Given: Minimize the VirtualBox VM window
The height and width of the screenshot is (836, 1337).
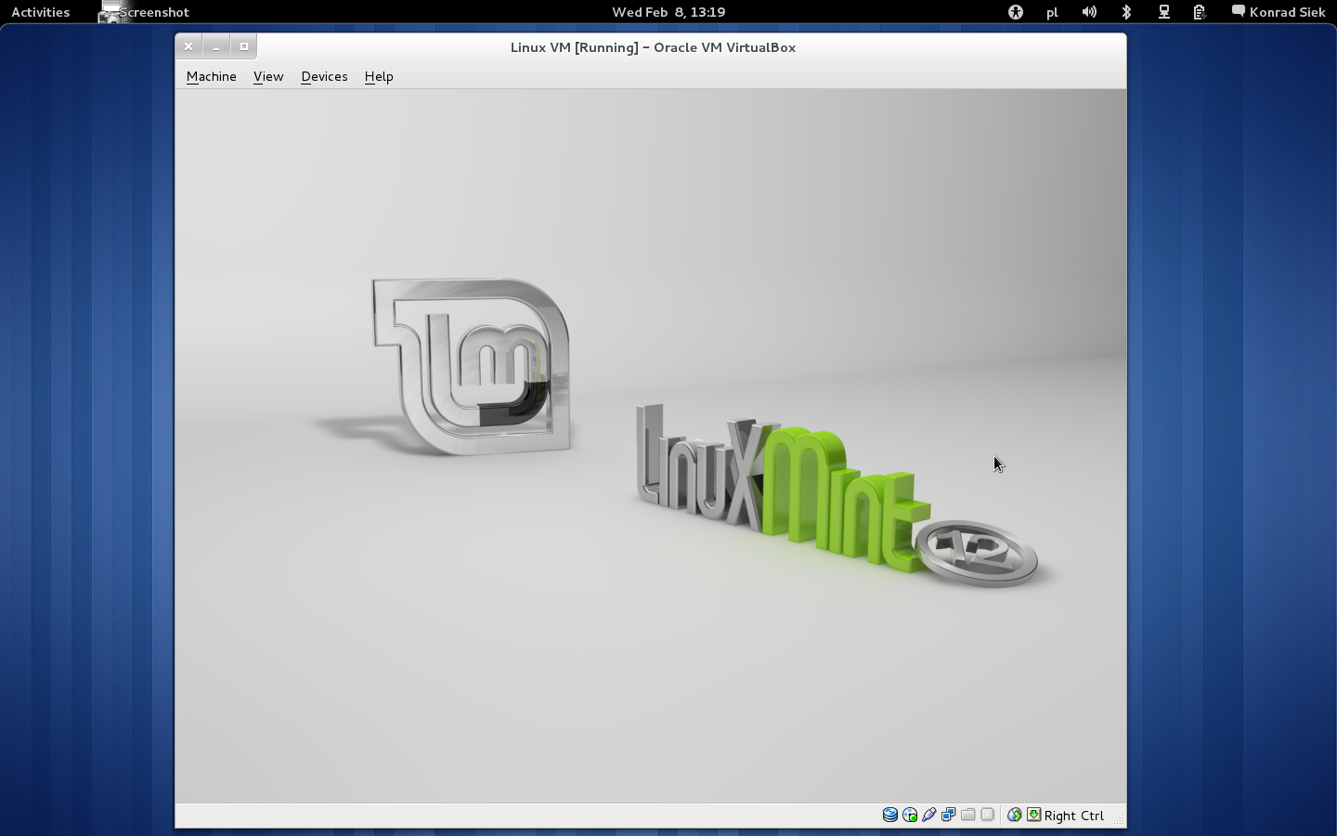Looking at the screenshot, I should click(216, 46).
